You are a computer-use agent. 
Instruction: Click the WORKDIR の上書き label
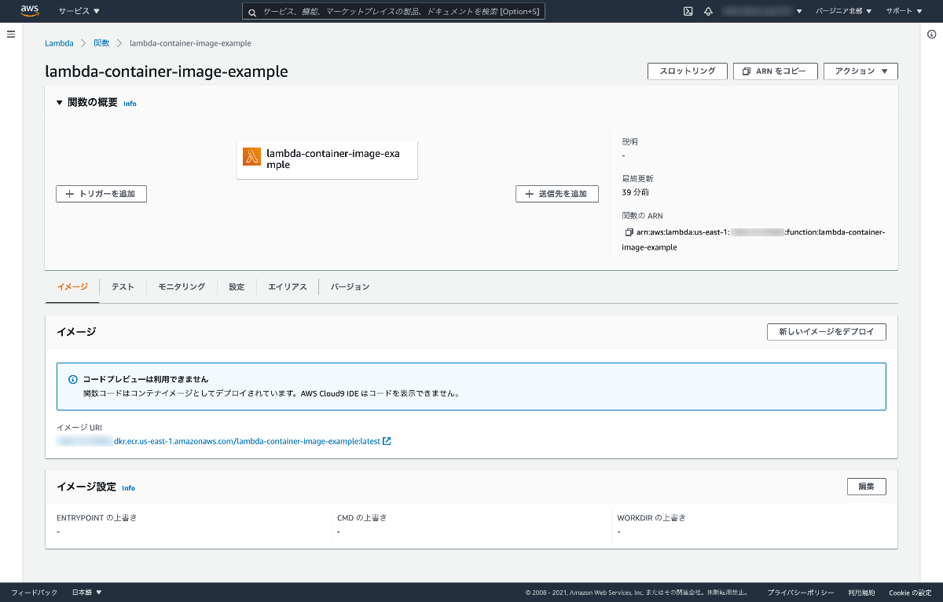tap(651, 518)
